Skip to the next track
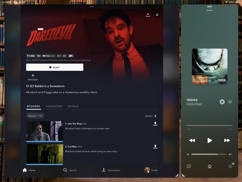Image resolution: width=242 pixels, height=182 pixels. click(x=227, y=141)
